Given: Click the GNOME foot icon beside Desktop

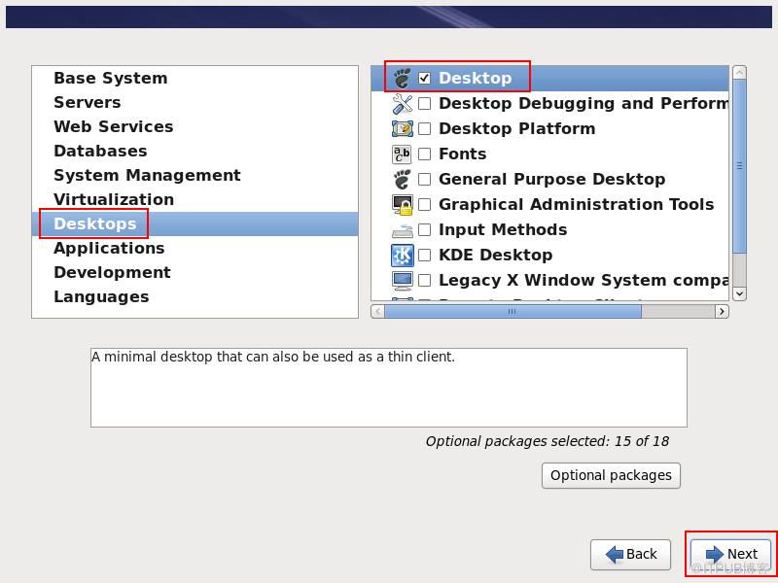Looking at the screenshot, I should 403,79.
